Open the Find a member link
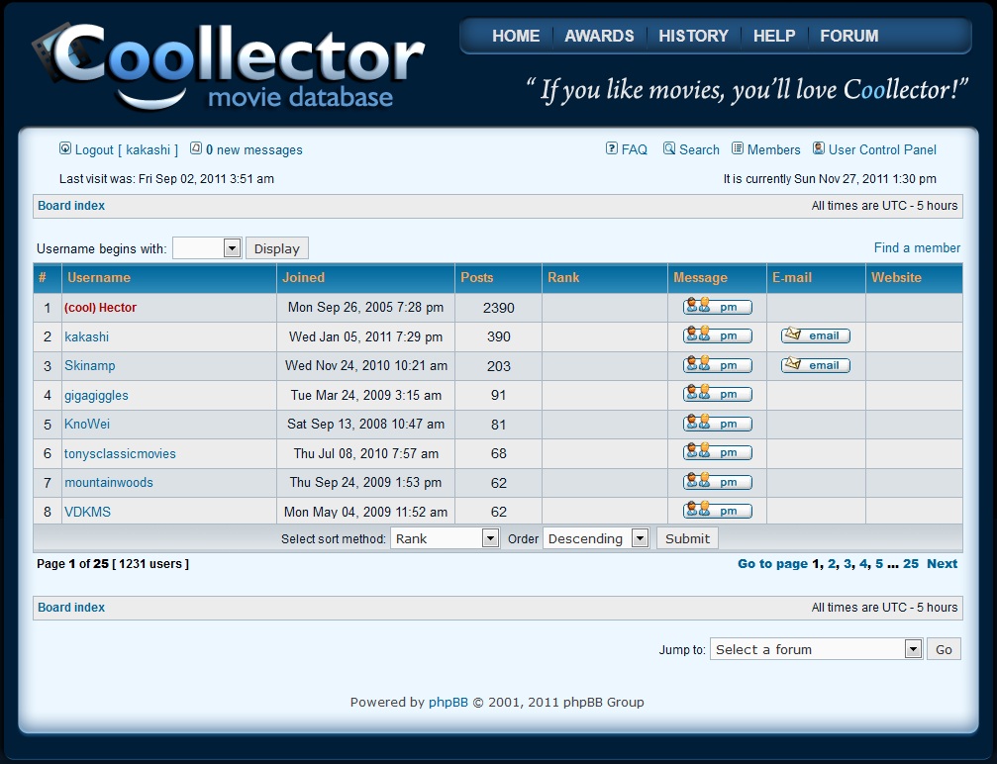997x764 pixels. coord(917,247)
